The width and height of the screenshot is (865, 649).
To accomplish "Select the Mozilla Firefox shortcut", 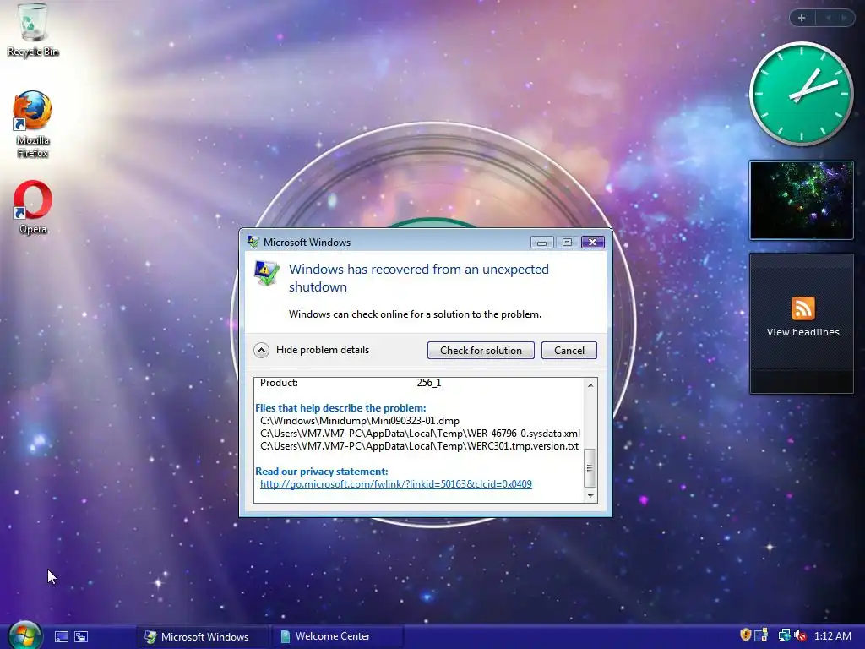I will 33,123.
